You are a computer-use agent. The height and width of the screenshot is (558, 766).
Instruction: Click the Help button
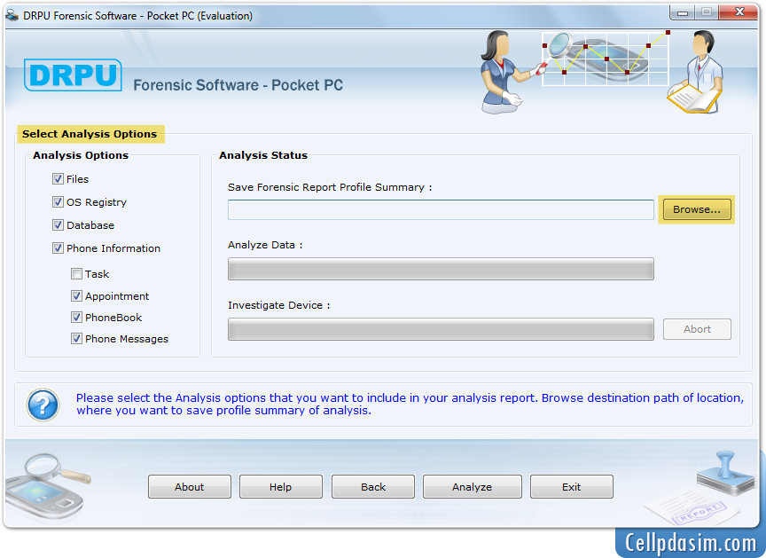(280, 487)
